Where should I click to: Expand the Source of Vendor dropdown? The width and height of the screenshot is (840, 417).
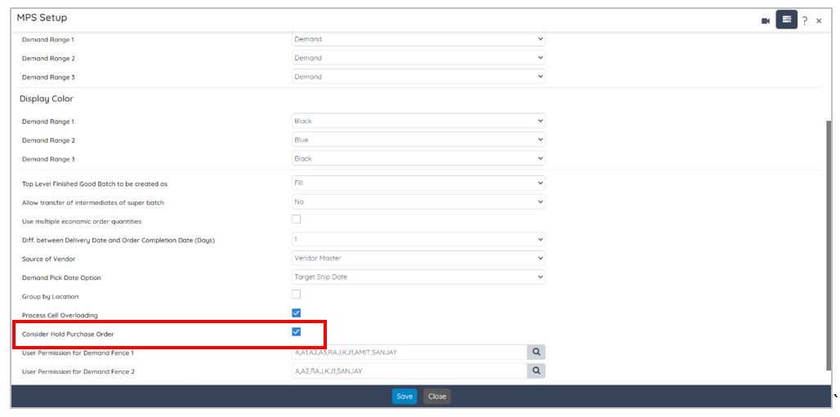click(418, 258)
